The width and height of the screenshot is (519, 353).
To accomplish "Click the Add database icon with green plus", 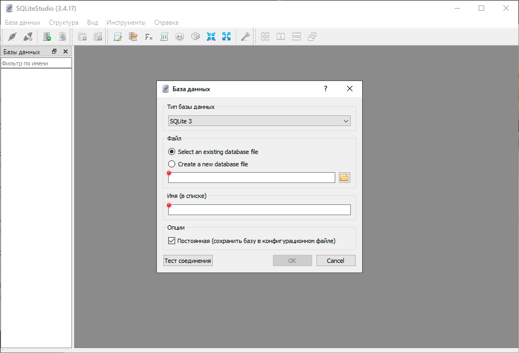I will point(47,36).
